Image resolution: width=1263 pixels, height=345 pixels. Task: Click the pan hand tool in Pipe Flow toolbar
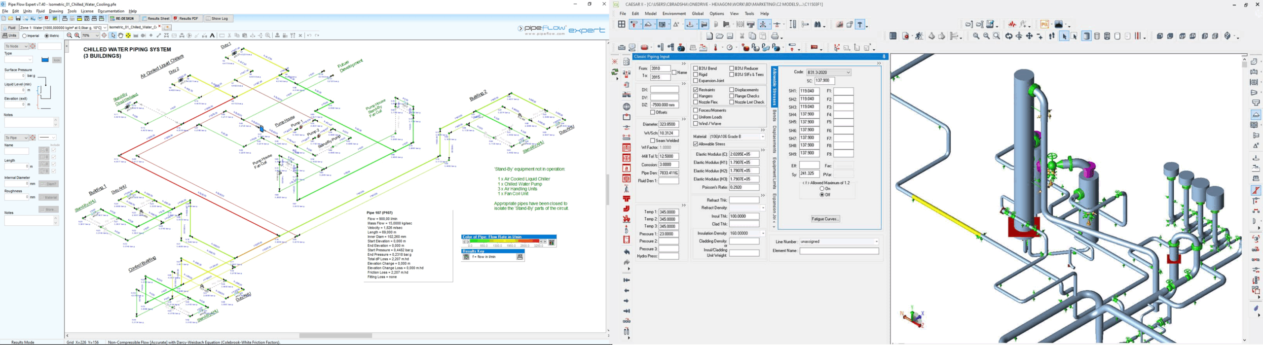[x=121, y=36]
